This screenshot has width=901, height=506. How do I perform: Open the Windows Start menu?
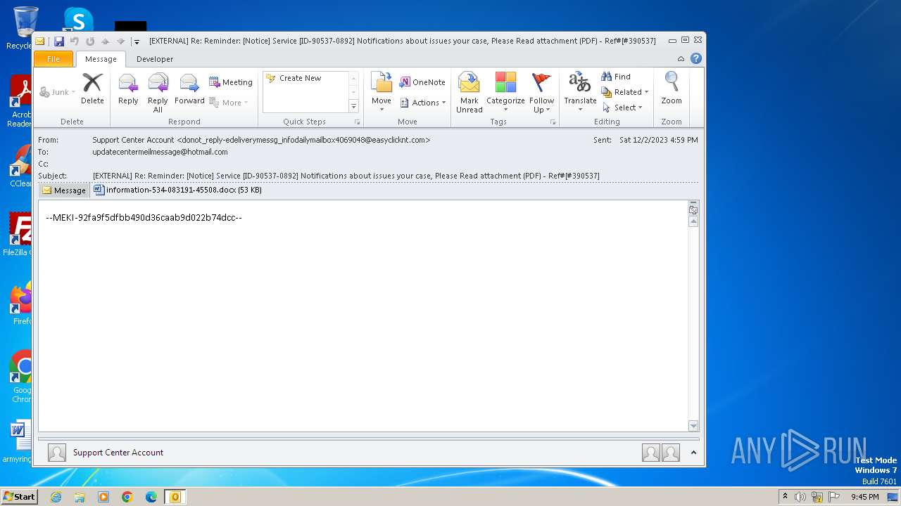pyautogui.click(x=19, y=497)
